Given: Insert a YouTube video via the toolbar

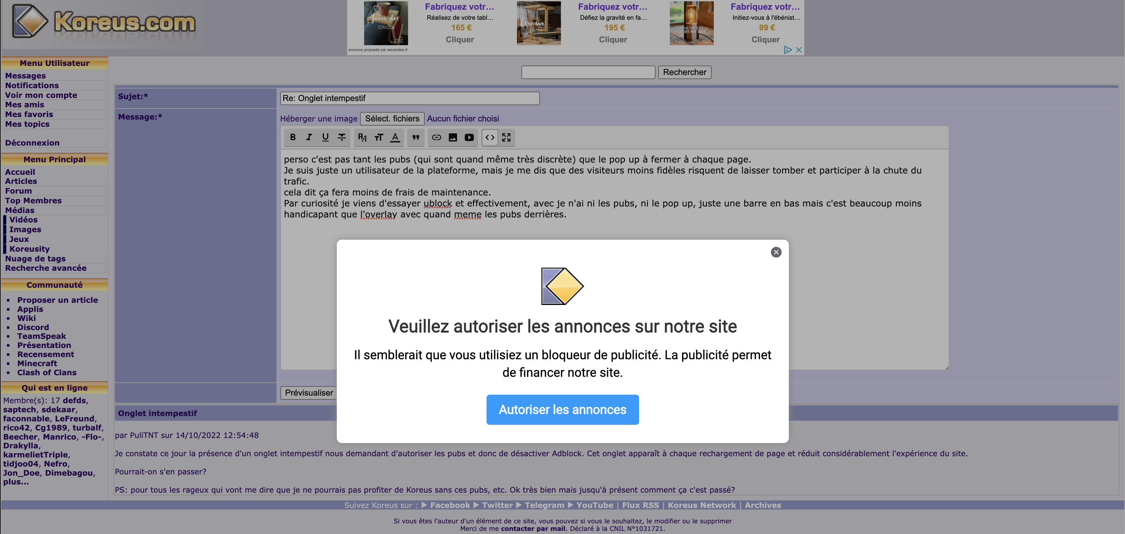Looking at the screenshot, I should [x=469, y=137].
